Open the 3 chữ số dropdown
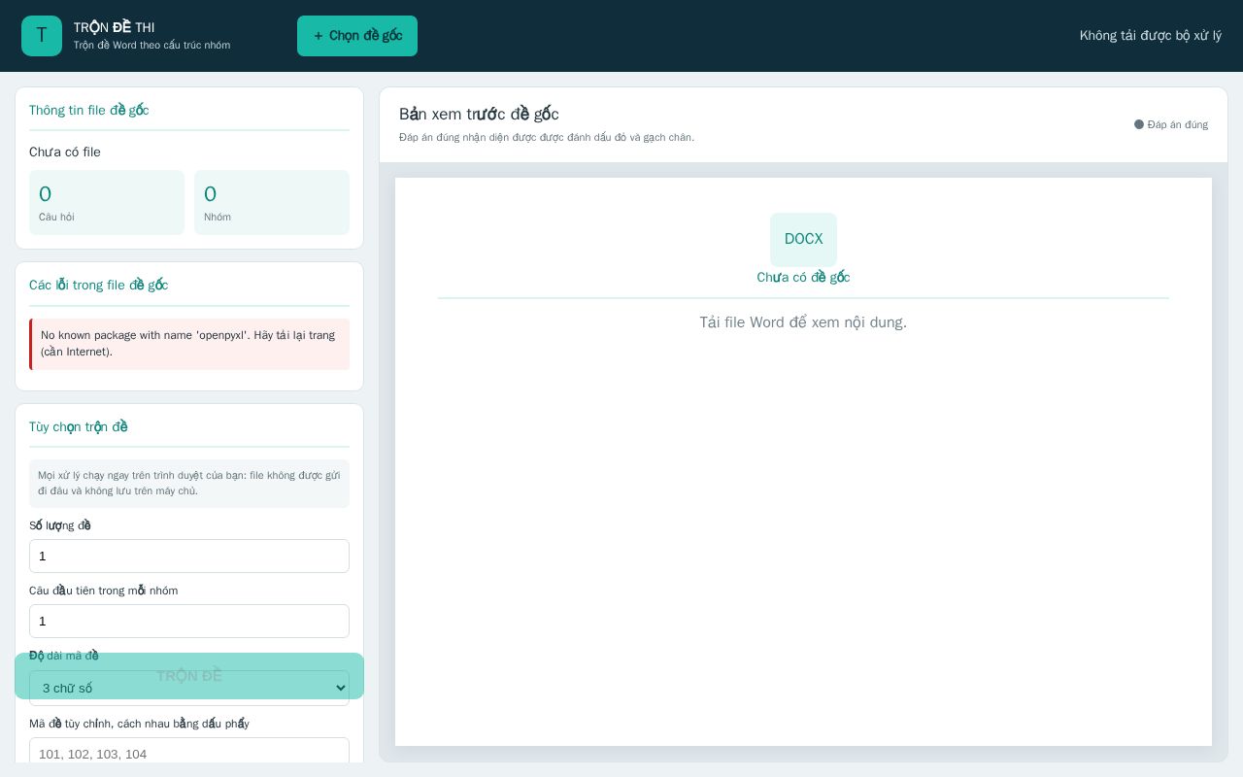1243x777 pixels. coord(189,688)
